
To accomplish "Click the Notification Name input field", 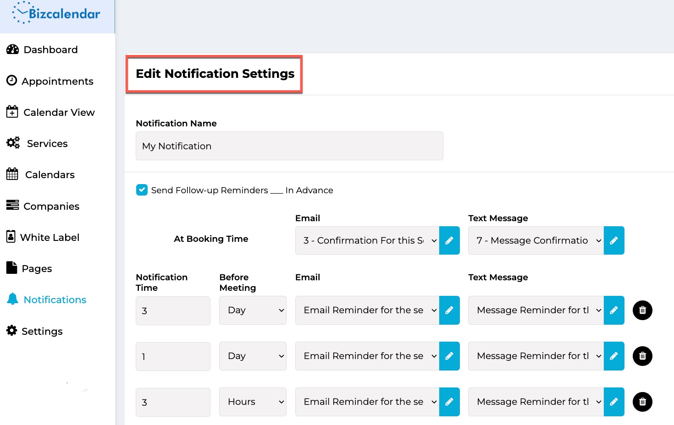I will click(x=289, y=146).
